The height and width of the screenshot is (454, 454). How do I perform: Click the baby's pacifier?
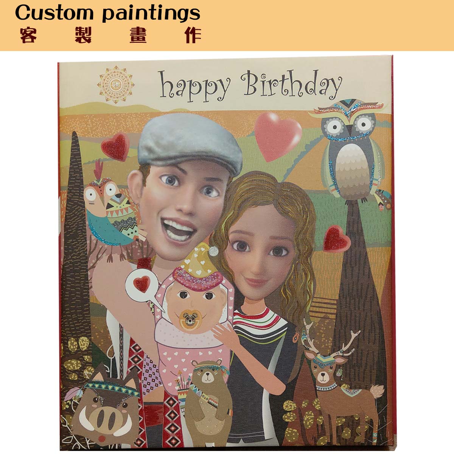190,320
